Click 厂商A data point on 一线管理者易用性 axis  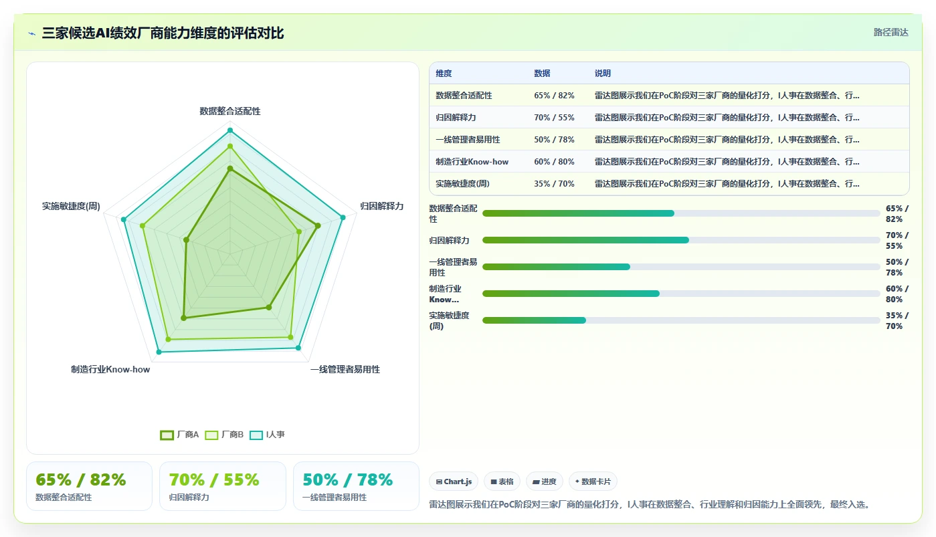[x=269, y=308]
